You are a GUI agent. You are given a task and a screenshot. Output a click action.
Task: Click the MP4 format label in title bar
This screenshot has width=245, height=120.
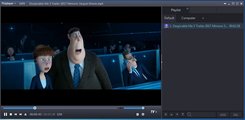[x=22, y=4]
